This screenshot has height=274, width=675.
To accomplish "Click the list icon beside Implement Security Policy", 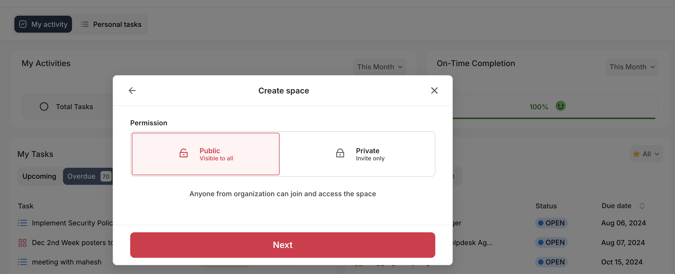I will click(22, 223).
